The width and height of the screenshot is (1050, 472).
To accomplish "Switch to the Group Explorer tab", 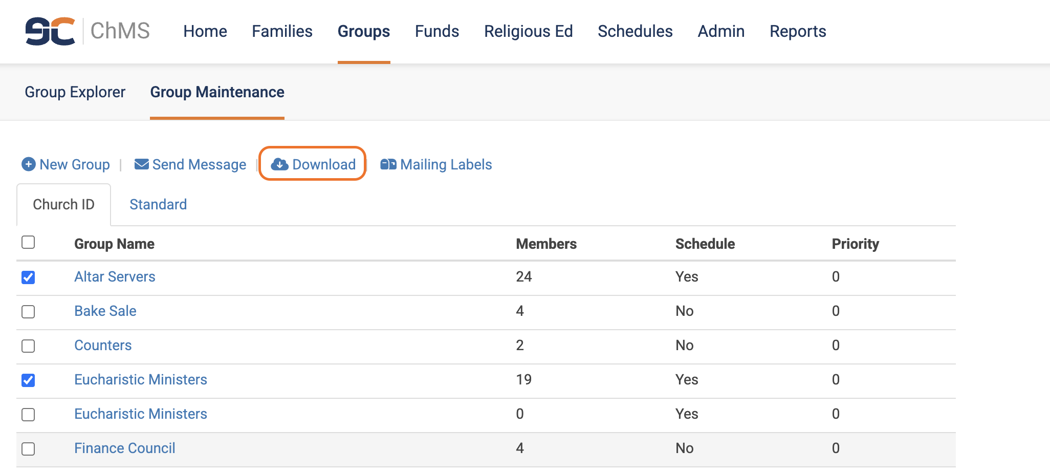I will point(75,92).
